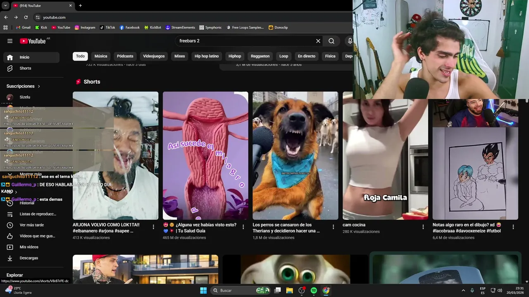Screen dimensions: 529x297
Task: Open the YouTube hamburger guide menu
Action: [x=10, y=41]
